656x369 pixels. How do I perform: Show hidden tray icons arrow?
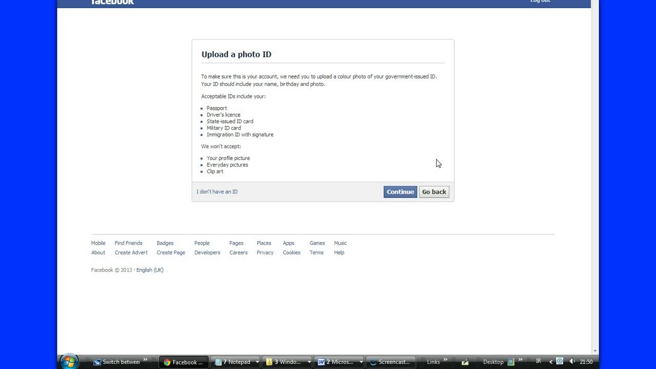click(551, 362)
